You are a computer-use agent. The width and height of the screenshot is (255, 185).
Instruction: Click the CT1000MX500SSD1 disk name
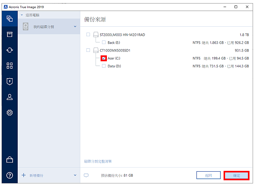click(x=115, y=51)
